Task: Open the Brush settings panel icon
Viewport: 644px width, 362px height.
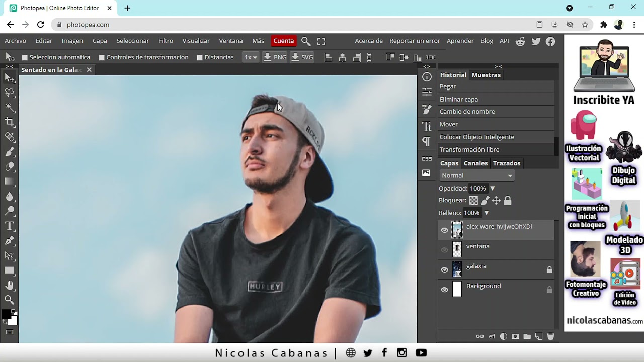Action: (x=427, y=109)
